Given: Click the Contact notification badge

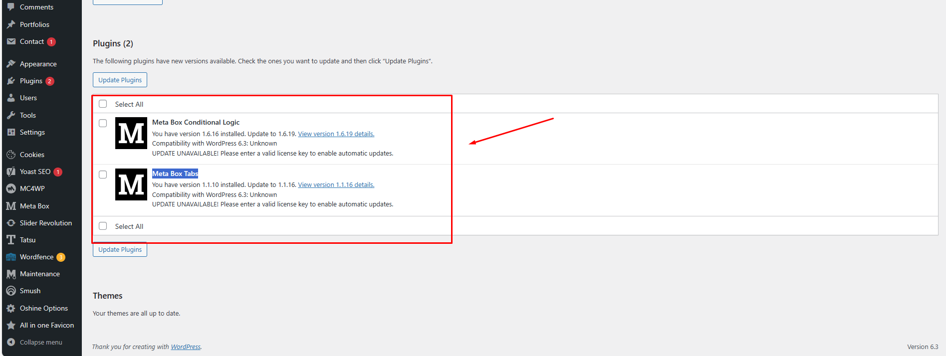Looking at the screenshot, I should tap(51, 42).
